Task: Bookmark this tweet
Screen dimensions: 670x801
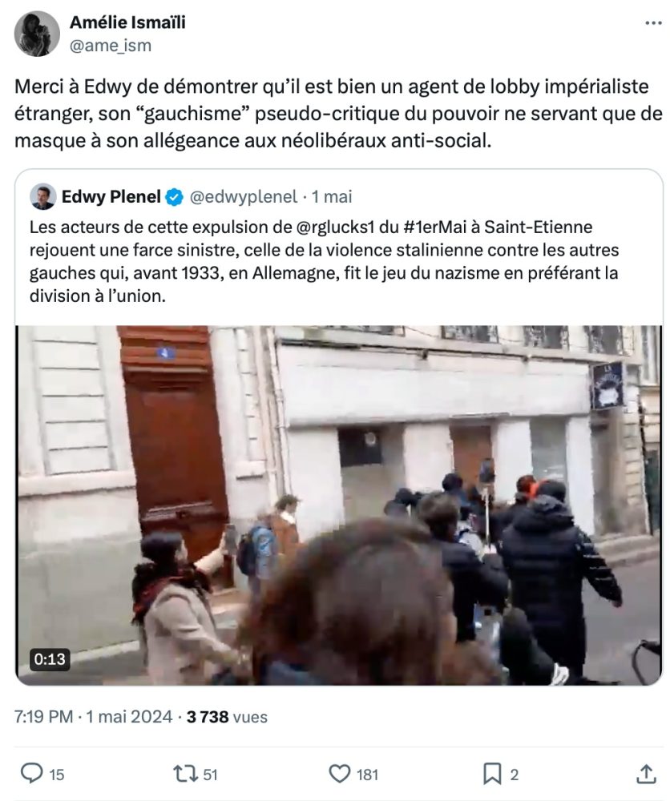Action: [492, 774]
